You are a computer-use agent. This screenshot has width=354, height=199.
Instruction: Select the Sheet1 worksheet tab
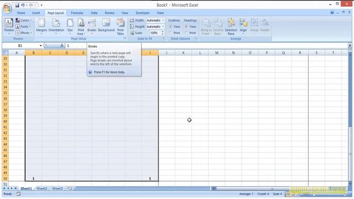pyautogui.click(x=26, y=188)
